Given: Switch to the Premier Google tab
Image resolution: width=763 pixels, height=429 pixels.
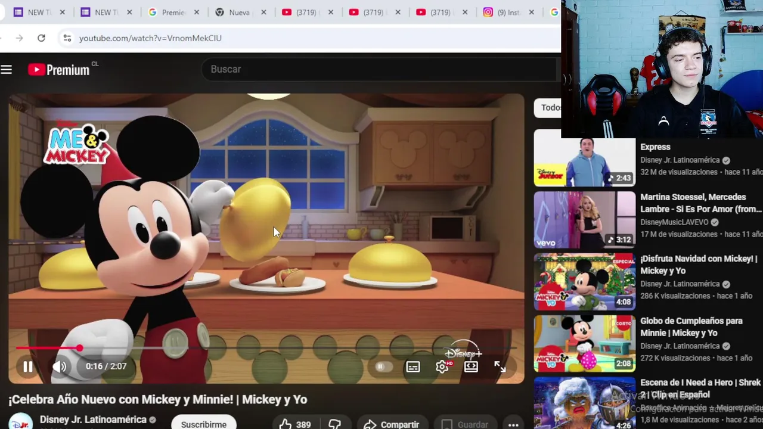Looking at the screenshot, I should pyautogui.click(x=174, y=12).
